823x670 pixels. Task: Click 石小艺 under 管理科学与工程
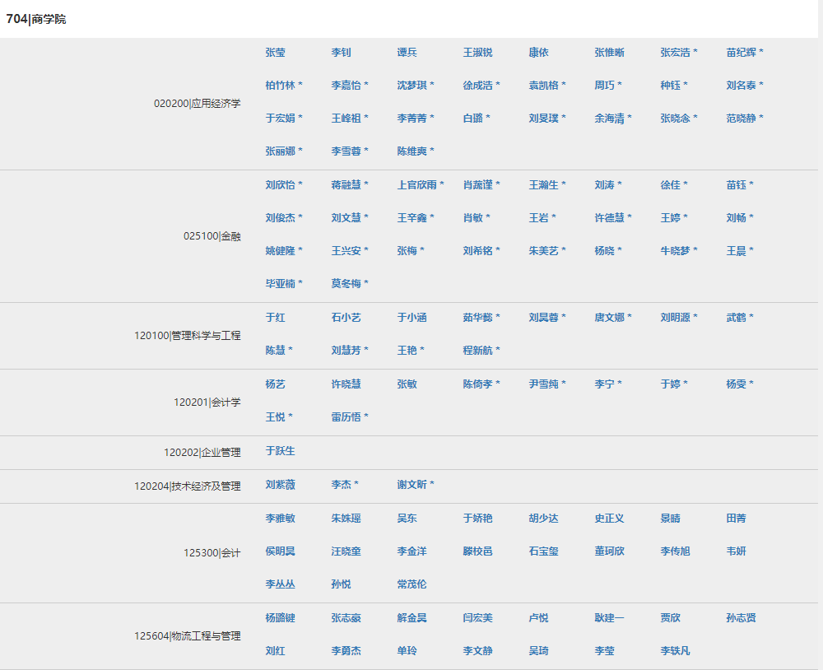click(346, 318)
